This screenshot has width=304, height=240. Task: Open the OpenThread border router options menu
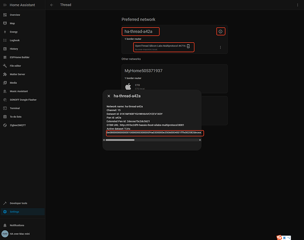pyautogui.click(x=220, y=48)
